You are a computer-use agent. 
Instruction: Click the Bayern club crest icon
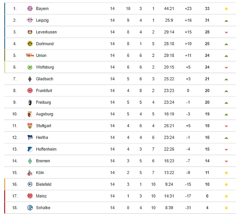[30, 9]
